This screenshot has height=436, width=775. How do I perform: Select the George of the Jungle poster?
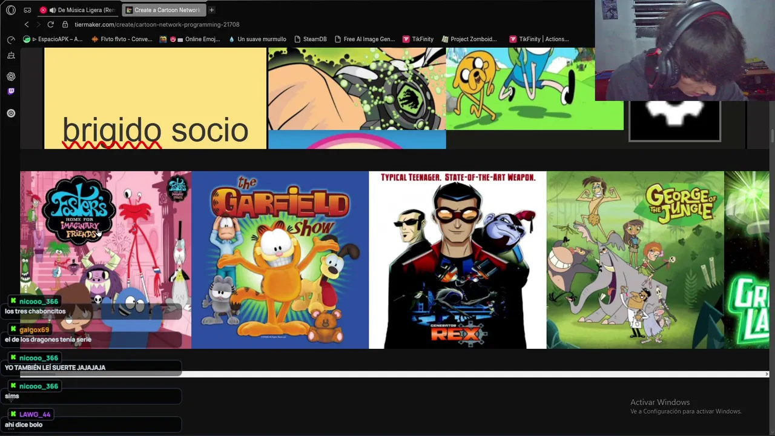635,260
